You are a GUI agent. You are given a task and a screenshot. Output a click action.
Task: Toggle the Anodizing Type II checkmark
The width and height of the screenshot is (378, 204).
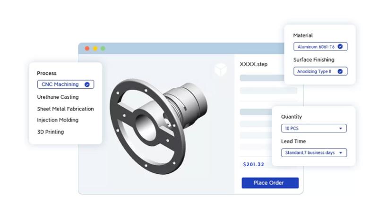pos(340,72)
